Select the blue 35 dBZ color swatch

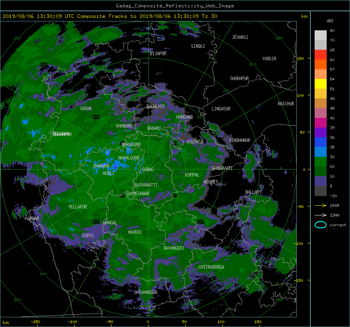[x=320, y=142]
